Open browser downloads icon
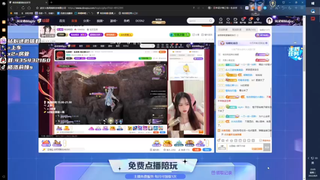The image size is (320, 180). pyautogui.click(x=271, y=8)
